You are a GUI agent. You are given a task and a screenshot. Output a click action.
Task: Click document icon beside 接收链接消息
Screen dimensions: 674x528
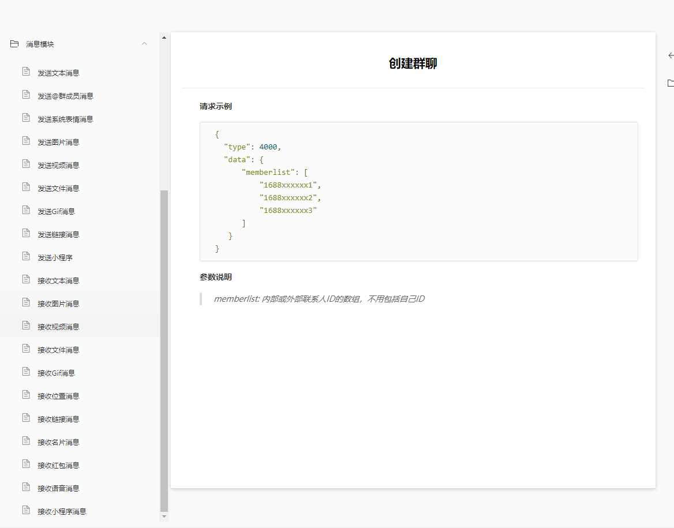[26, 418]
